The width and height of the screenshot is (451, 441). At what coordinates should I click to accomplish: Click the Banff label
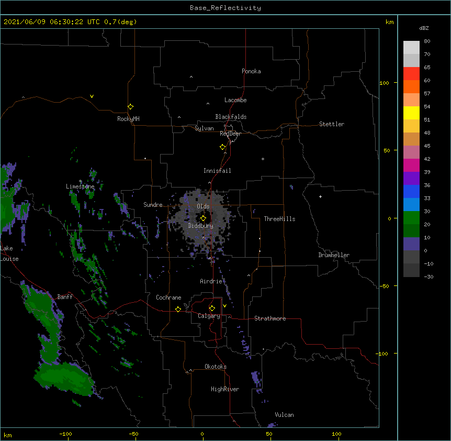[65, 297]
